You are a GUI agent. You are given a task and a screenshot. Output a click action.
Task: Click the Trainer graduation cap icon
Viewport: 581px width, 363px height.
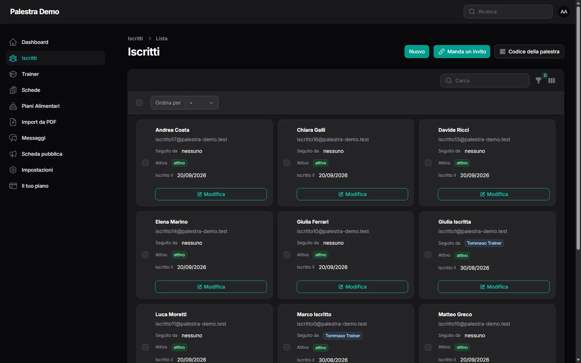coord(13,74)
